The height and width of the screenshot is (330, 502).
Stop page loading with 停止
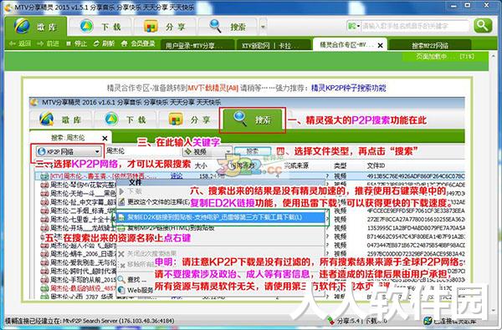(76, 43)
